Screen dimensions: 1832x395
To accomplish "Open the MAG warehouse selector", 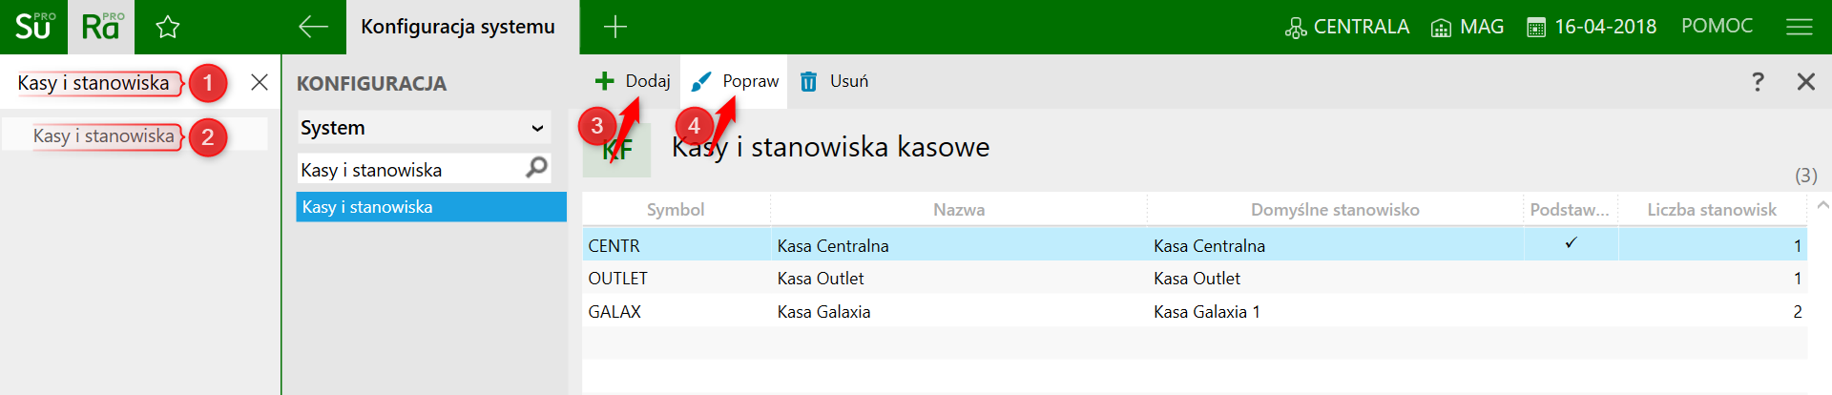I will 1468,27.
